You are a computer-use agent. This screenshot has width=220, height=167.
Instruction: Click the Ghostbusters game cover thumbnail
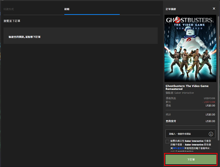coord(190,48)
